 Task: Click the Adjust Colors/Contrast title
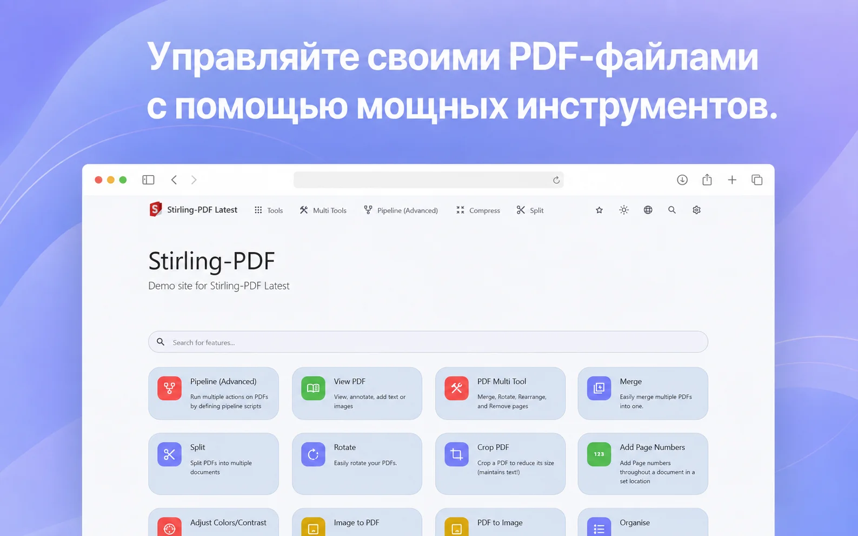228,522
